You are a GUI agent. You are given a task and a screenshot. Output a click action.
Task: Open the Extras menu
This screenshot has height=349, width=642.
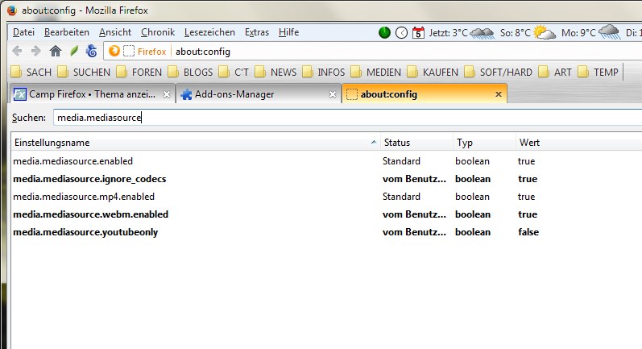257,32
